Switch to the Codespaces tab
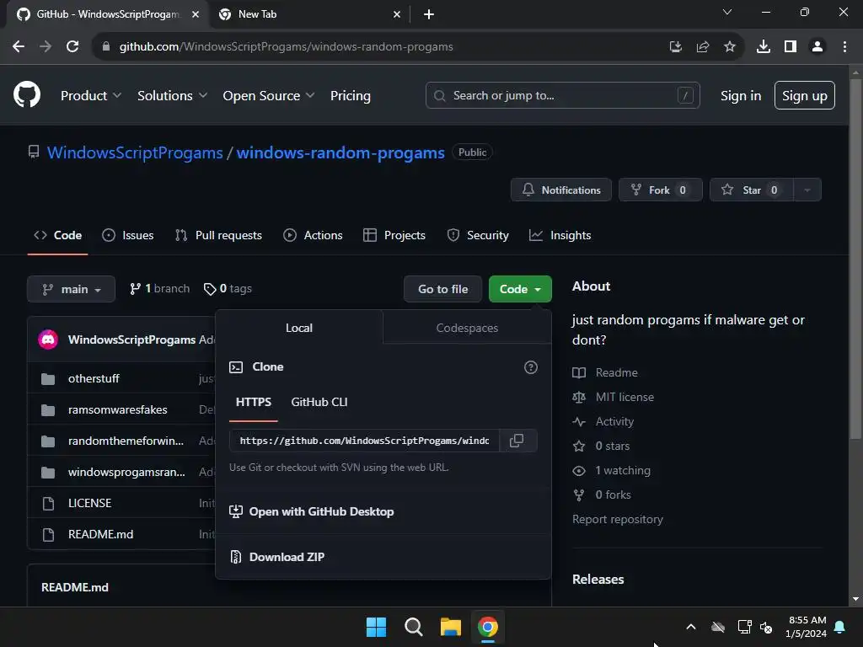The width and height of the screenshot is (863, 647). point(467,328)
